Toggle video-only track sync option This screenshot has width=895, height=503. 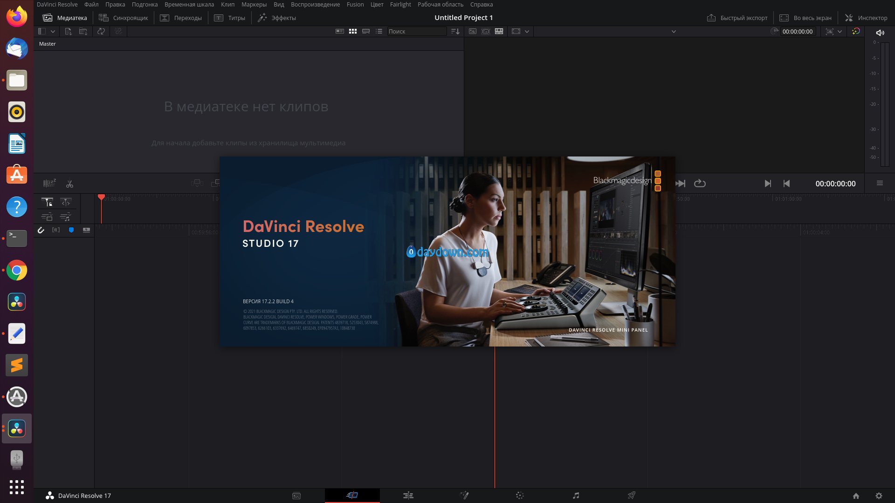point(47,217)
